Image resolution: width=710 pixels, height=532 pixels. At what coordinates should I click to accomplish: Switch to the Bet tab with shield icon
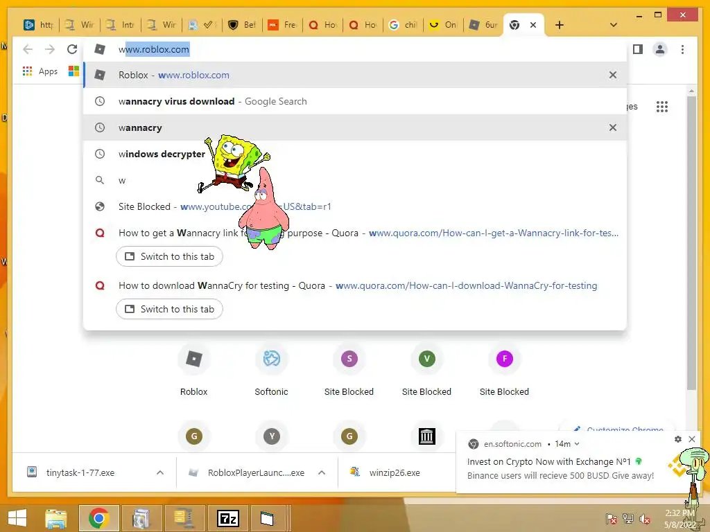click(x=242, y=25)
